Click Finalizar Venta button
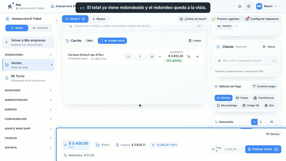 coord(263,149)
